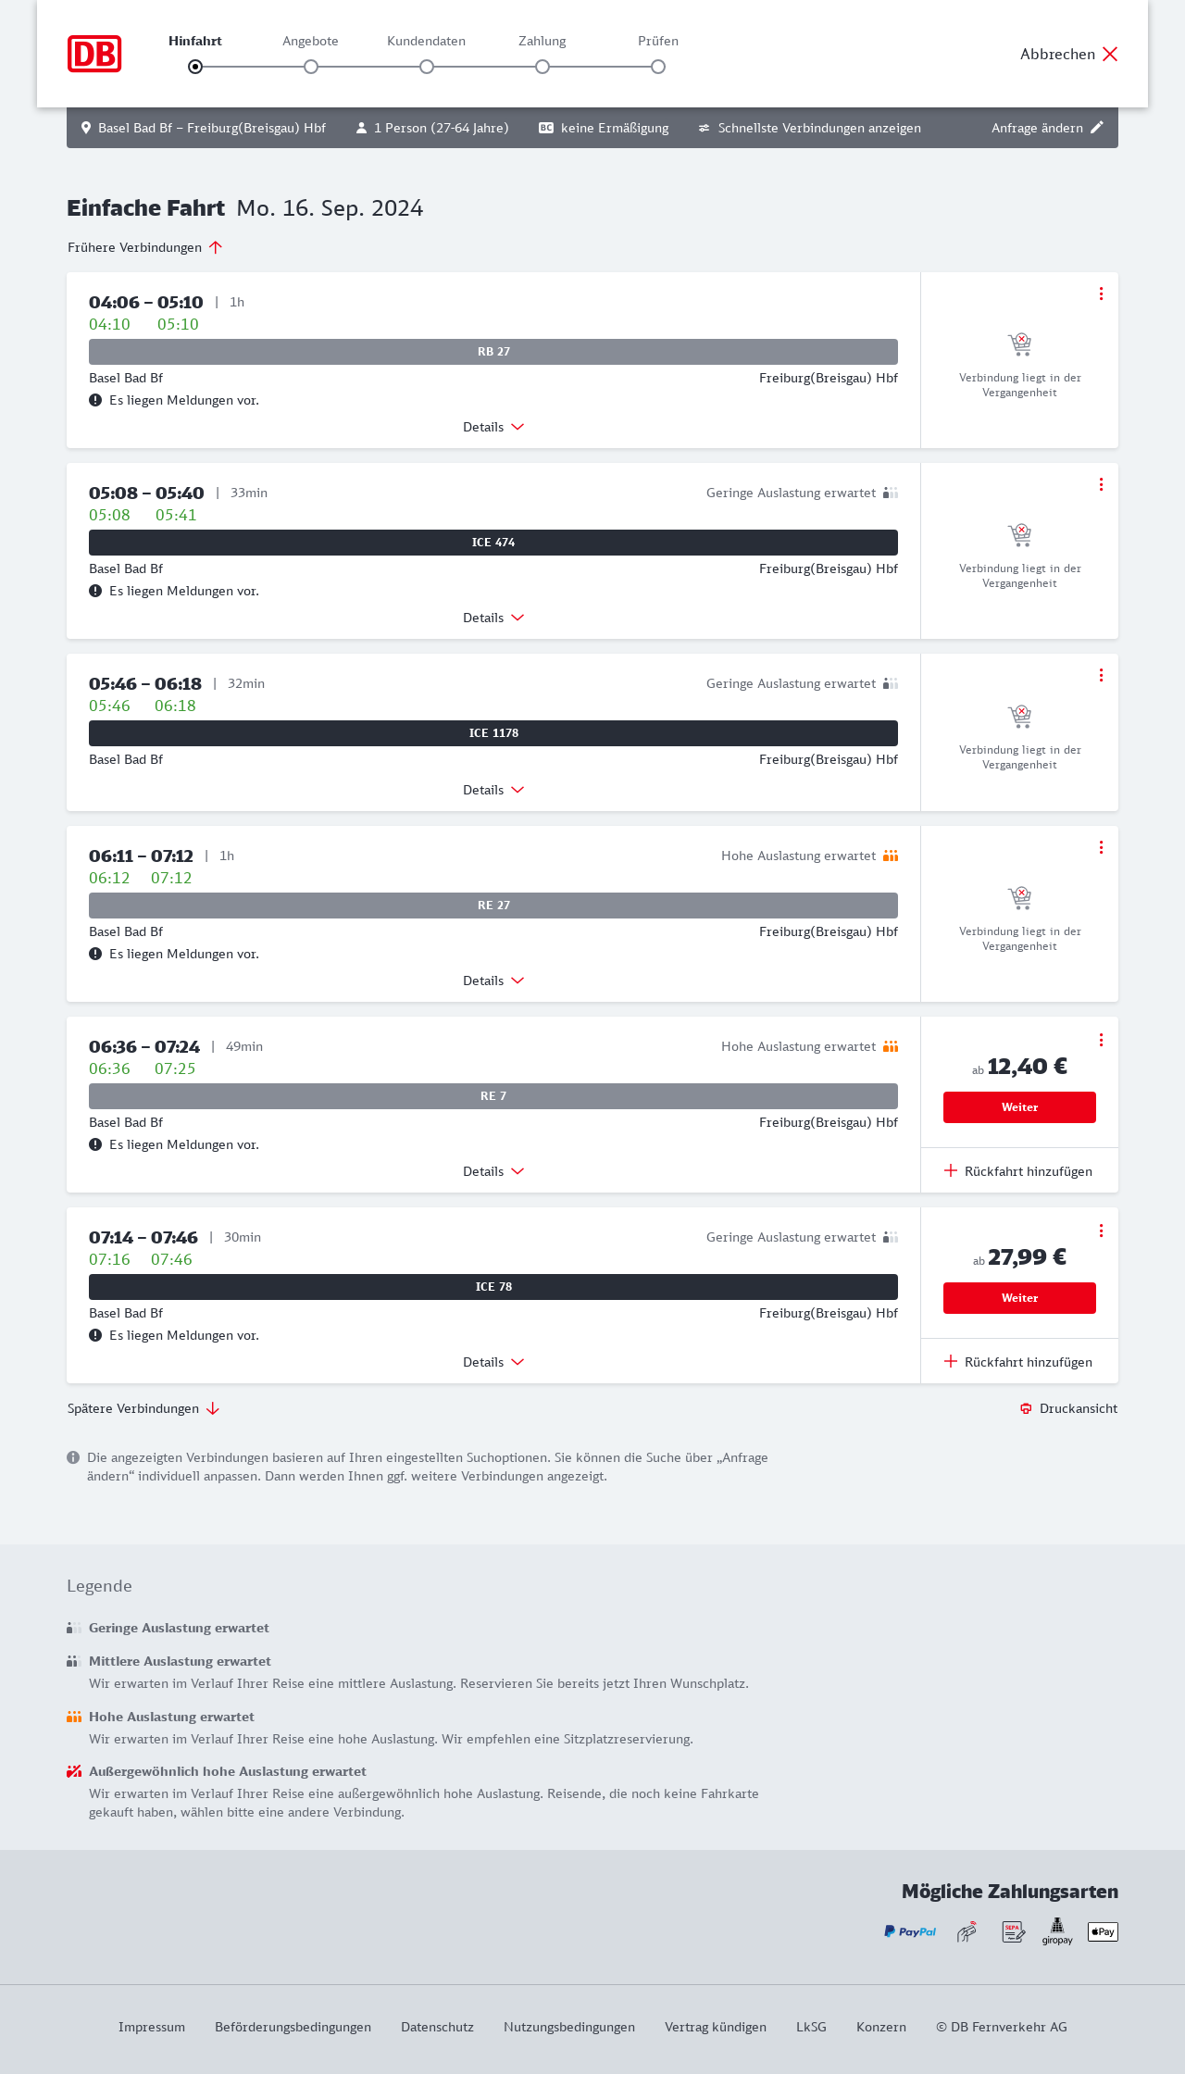This screenshot has height=2074, width=1185.
Task: Click warning icon on ICE 474 Meldungen
Action: pyautogui.click(x=95, y=591)
